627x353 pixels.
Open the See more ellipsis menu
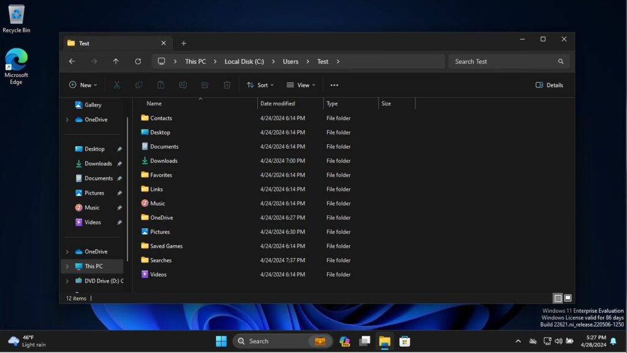click(x=334, y=85)
